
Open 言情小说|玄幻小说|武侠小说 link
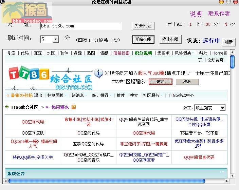coord(88,122)
